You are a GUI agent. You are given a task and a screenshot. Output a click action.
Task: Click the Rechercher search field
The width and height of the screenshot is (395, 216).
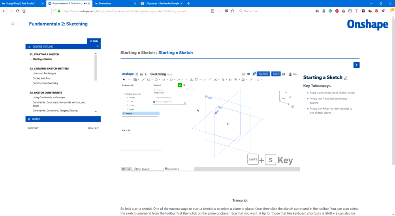[263, 11]
